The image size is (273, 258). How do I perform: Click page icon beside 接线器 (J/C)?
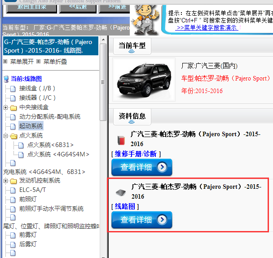click(x=13, y=98)
